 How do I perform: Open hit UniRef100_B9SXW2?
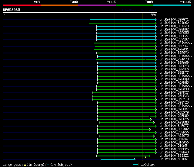174,129
